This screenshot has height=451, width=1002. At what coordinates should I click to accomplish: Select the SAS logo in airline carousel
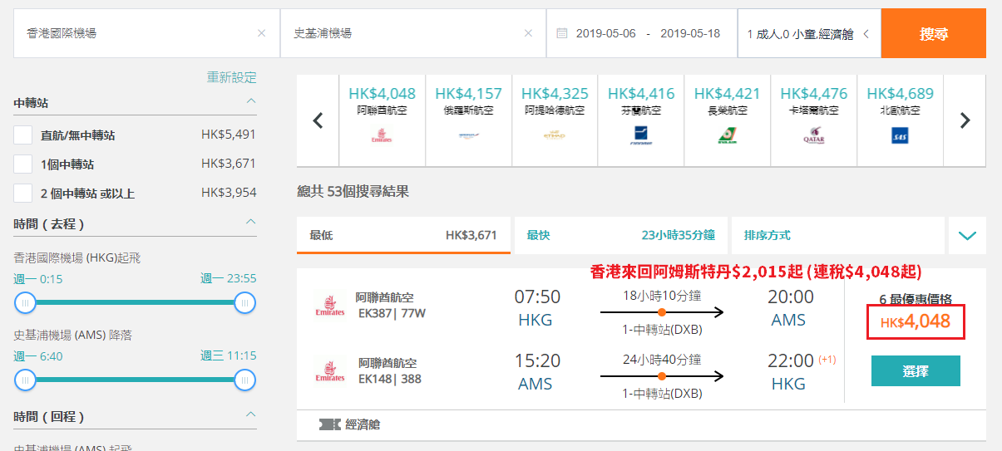coord(901,136)
